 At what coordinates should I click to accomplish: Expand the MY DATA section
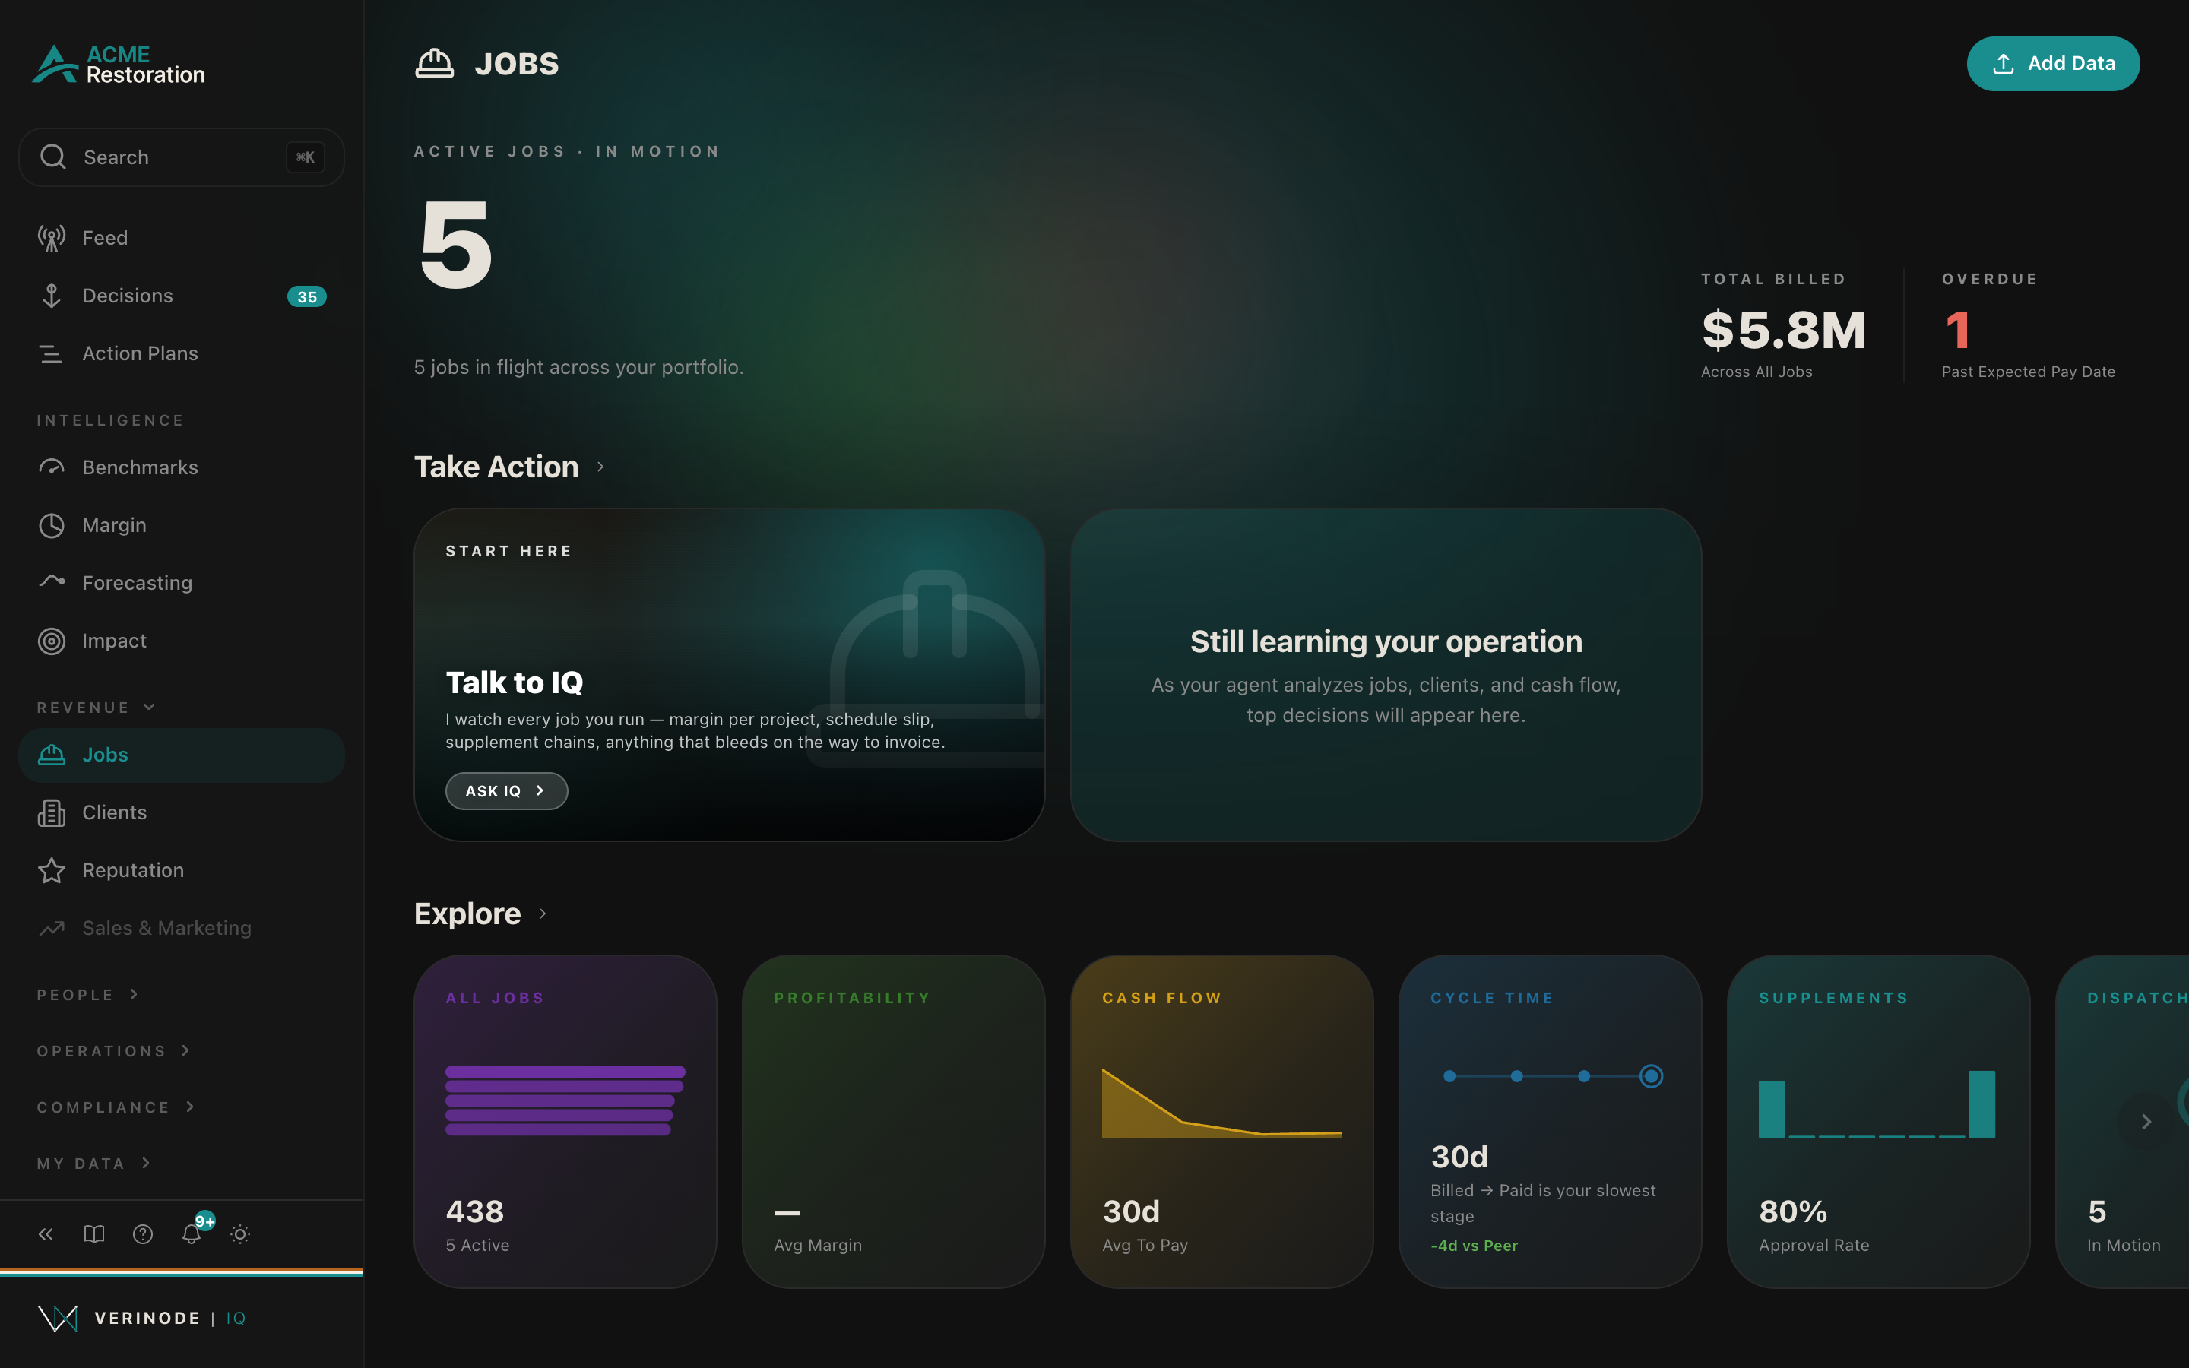tap(94, 1164)
